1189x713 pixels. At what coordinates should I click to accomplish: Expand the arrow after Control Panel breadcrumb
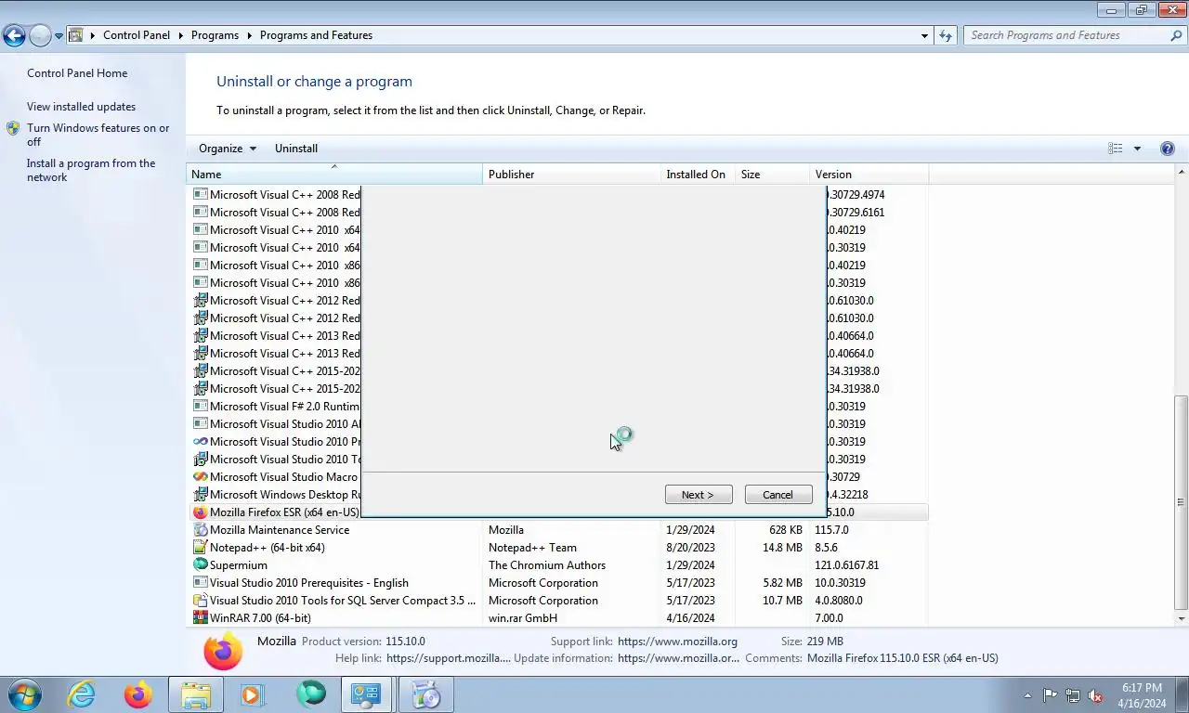tap(180, 35)
